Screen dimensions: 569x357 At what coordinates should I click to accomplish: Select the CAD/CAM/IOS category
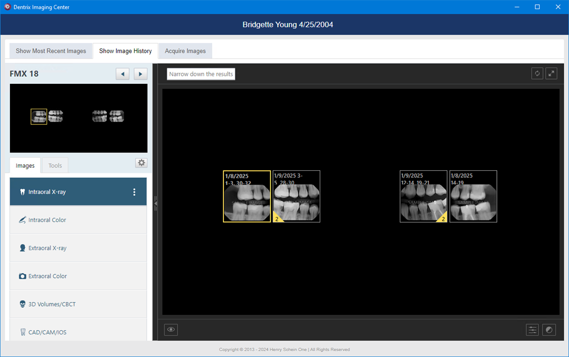coord(79,331)
